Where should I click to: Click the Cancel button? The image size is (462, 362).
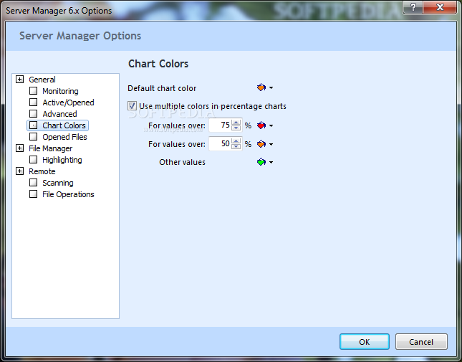point(421,342)
